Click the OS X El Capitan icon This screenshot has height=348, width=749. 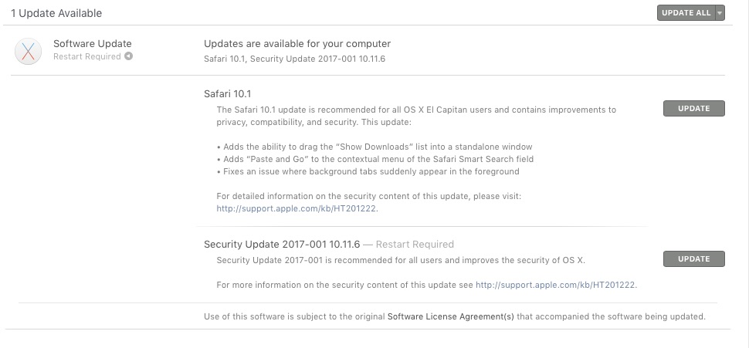[x=28, y=51]
